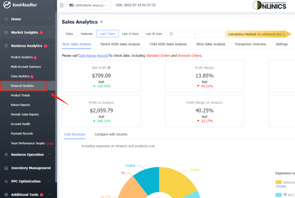Switch to Parent ASIN Sales Analysis tab
The height and width of the screenshot is (198, 295).
120,44
